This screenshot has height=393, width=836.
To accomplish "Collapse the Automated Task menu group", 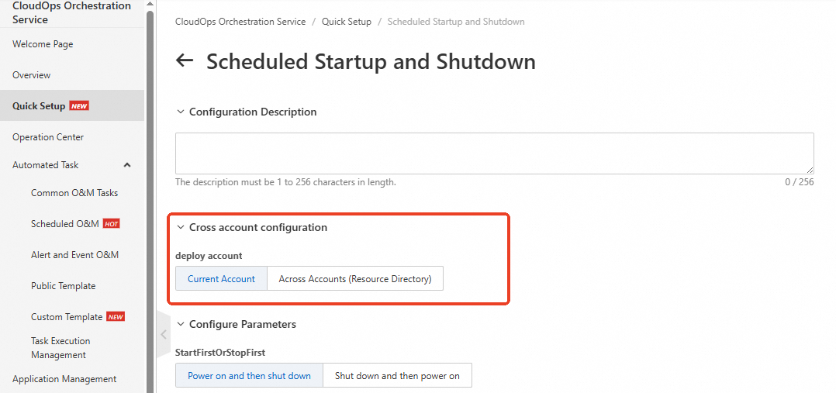I will pos(127,165).
